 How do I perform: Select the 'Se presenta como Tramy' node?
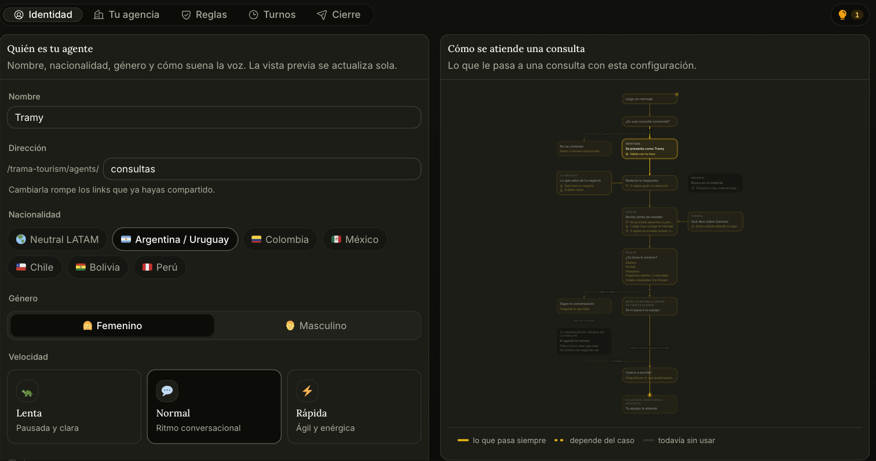[649, 149]
